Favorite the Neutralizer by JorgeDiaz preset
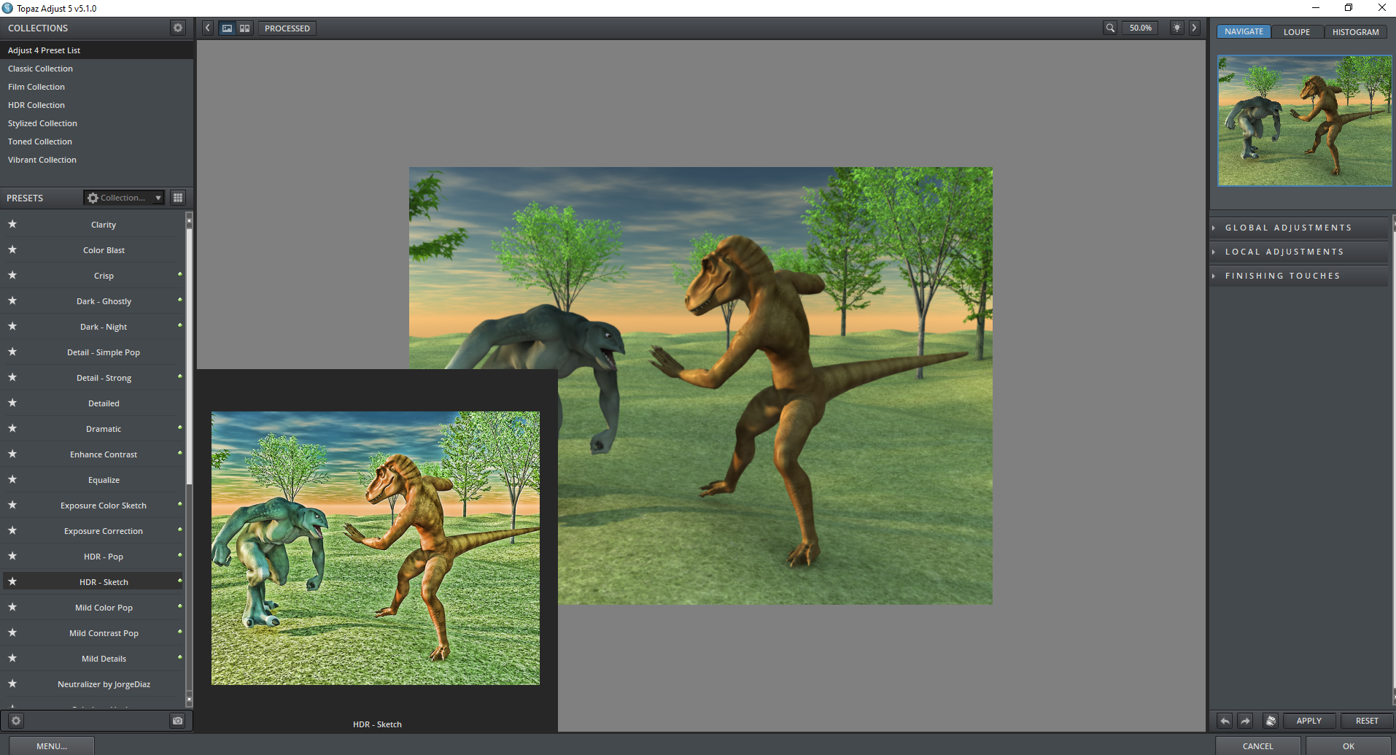1396x755 pixels. click(12, 684)
